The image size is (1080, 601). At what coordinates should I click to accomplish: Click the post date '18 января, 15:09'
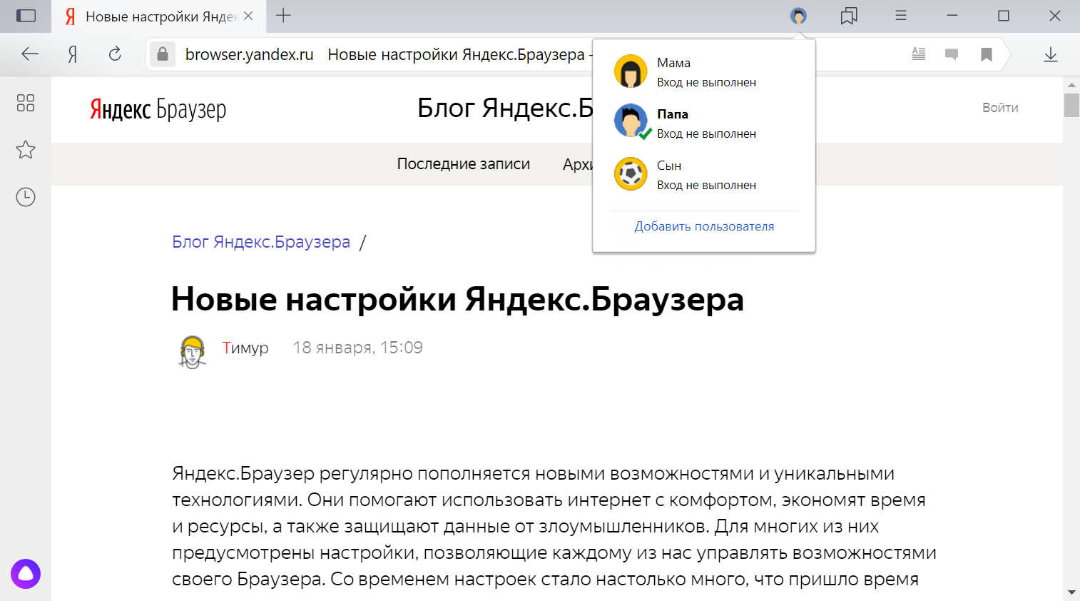pos(357,348)
